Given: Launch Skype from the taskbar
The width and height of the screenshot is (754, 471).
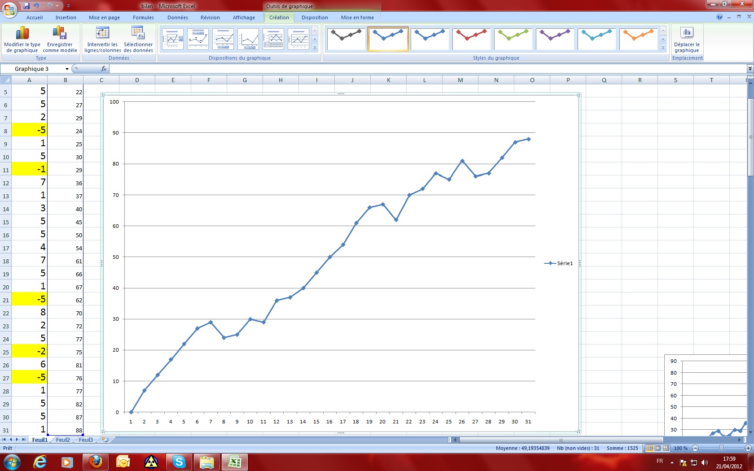Looking at the screenshot, I should (179, 462).
